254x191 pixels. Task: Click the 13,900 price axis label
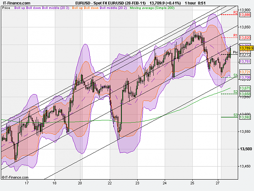tap(245, 10)
